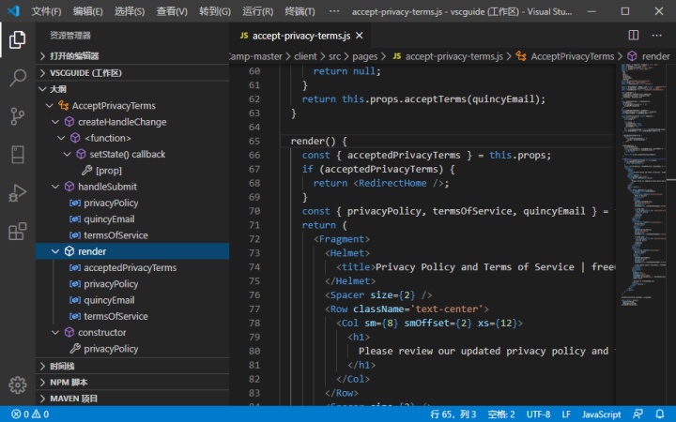Image resolution: width=676 pixels, height=422 pixels.
Task: Open the editor More Actions ellipsis
Action: click(x=656, y=35)
